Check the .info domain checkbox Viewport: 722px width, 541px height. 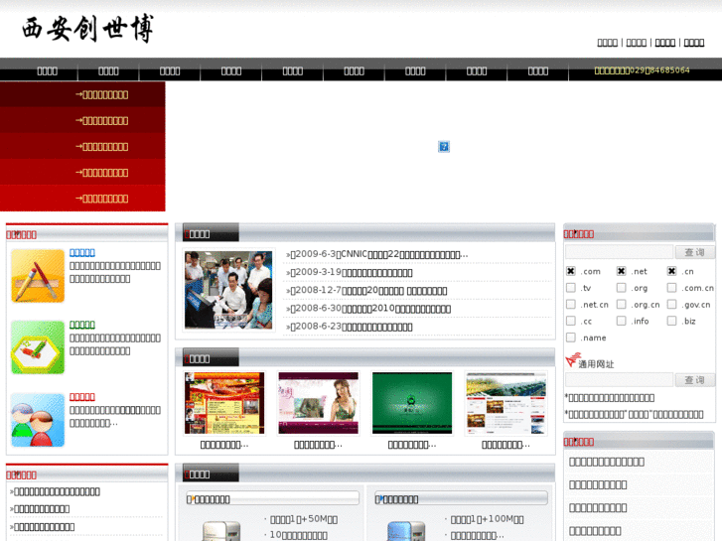(621, 321)
